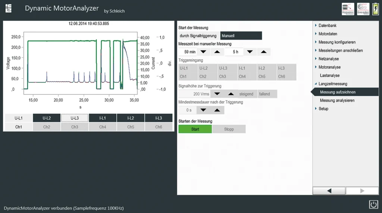
Task: Open Messung analysieren page
Action: coord(337,100)
